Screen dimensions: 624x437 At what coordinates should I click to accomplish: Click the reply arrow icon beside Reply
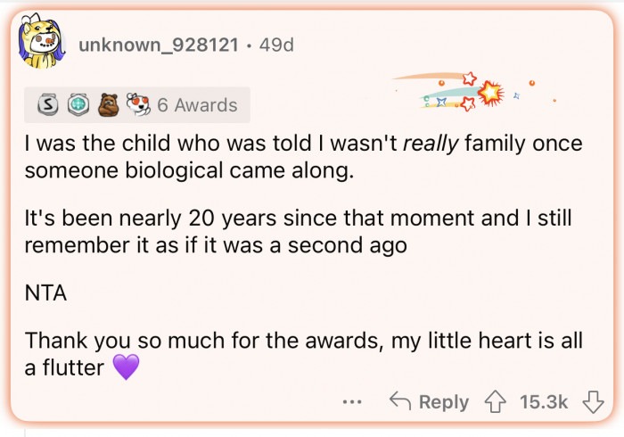(x=400, y=402)
